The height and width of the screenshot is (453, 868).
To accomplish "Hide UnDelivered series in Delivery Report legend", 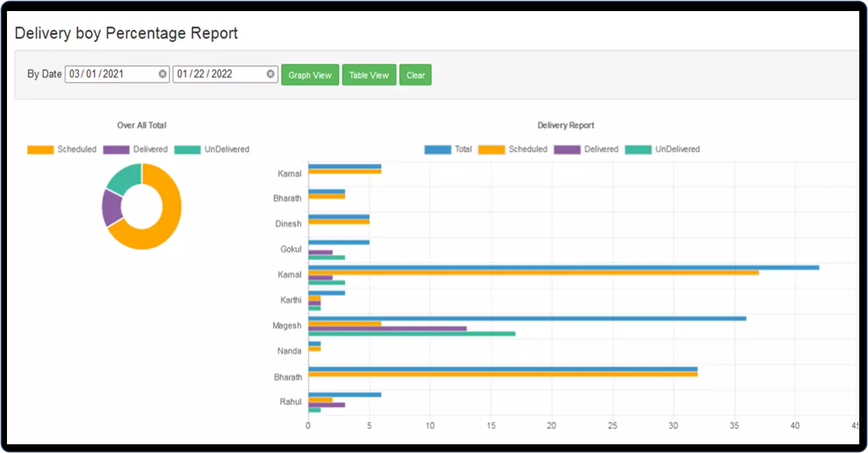I will [663, 149].
